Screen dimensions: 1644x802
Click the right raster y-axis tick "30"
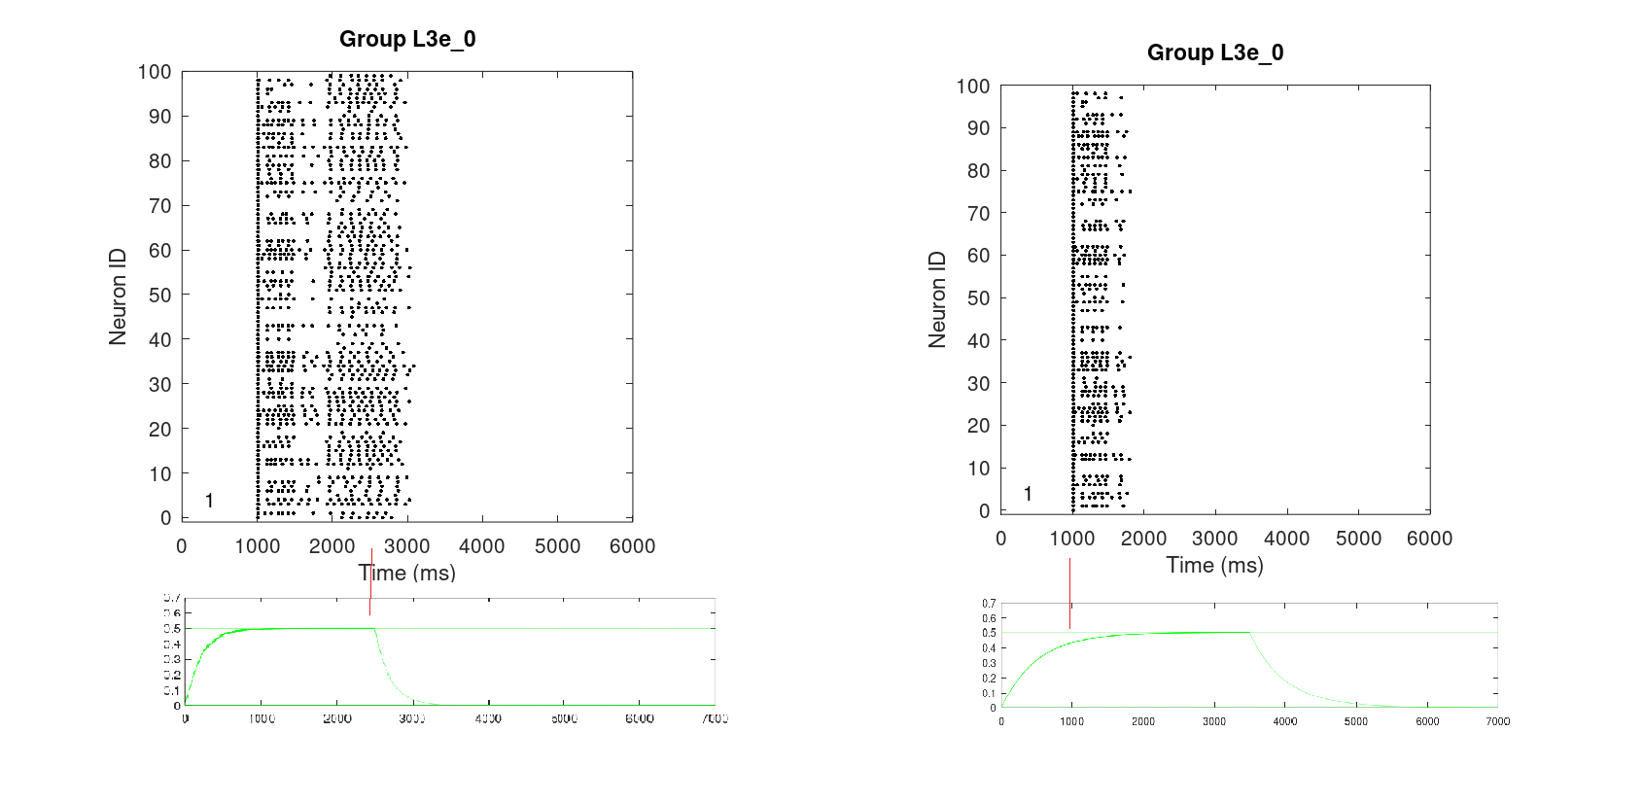tap(979, 384)
